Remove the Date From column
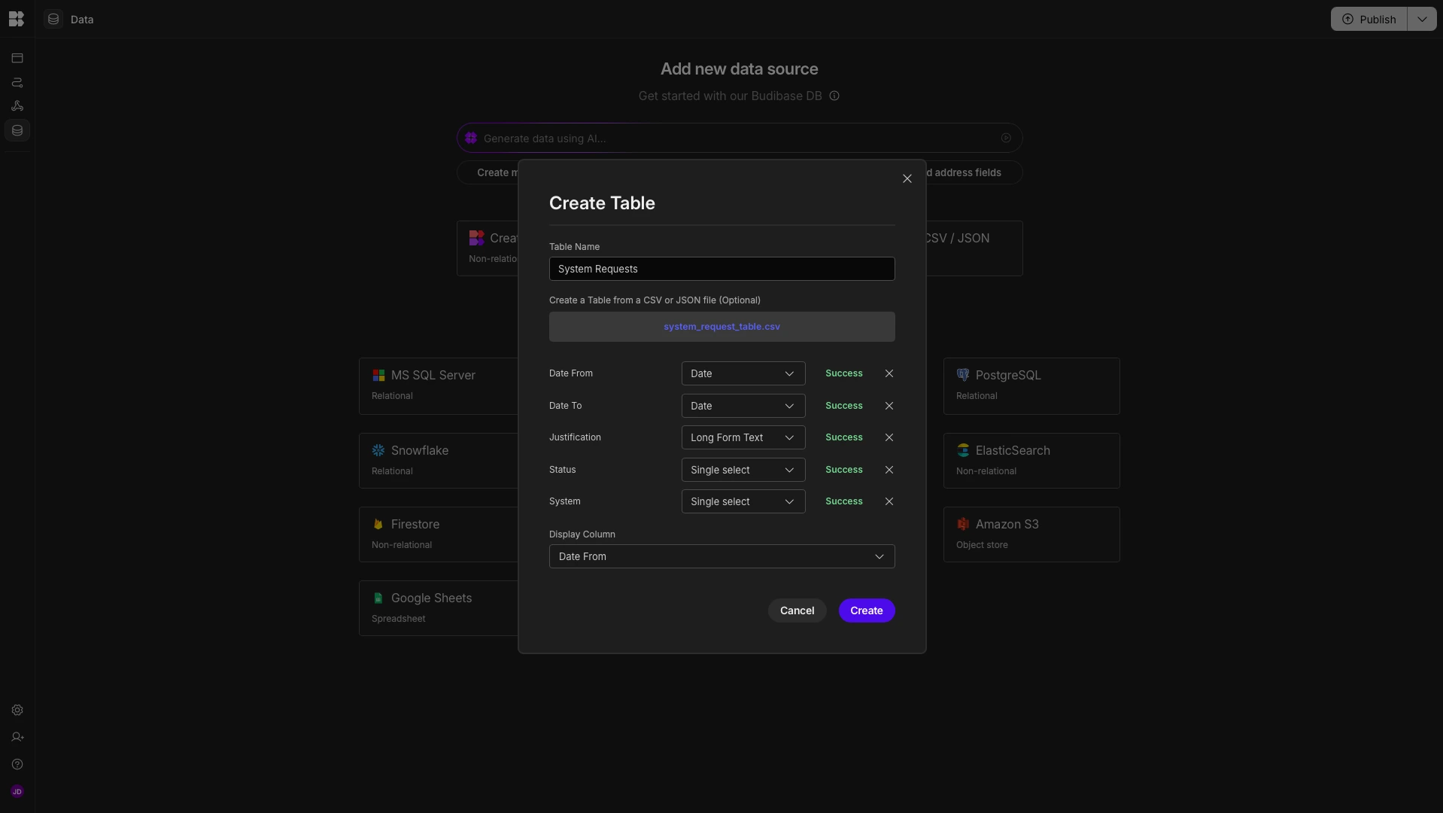This screenshot has height=813, width=1443. click(889, 373)
